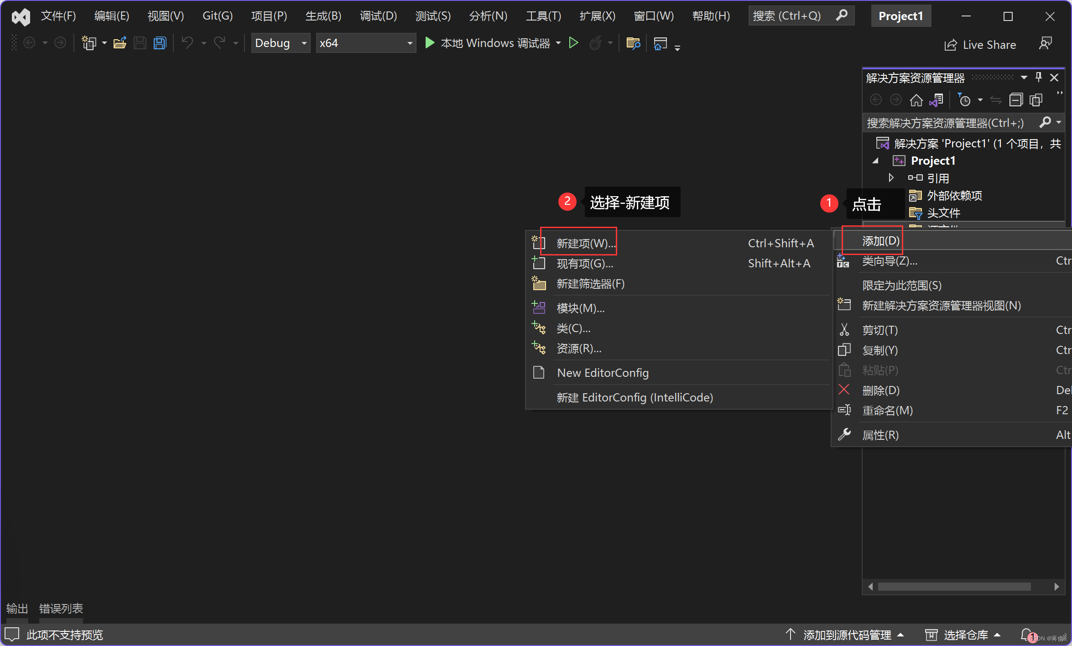
Task: Click the wrench icon next to 属性(R)
Action: coord(844,434)
